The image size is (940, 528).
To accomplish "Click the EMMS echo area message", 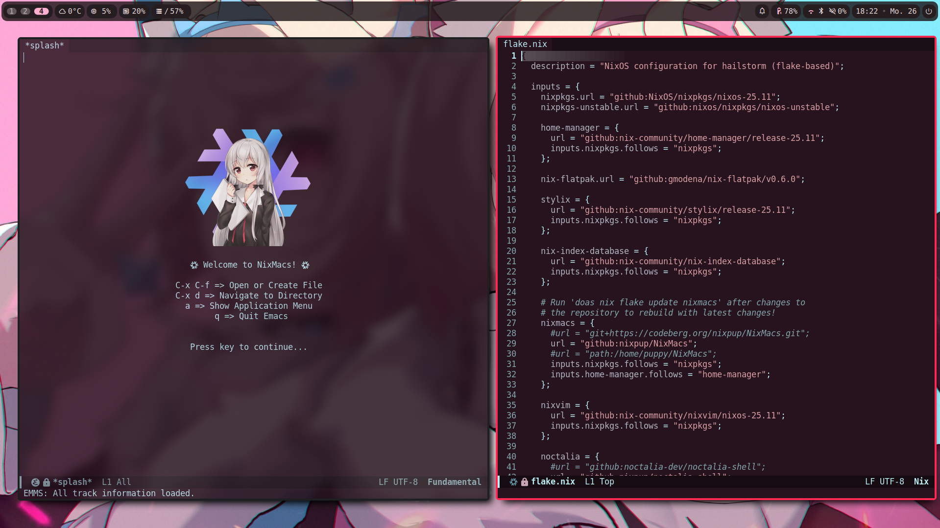I will [x=109, y=493].
